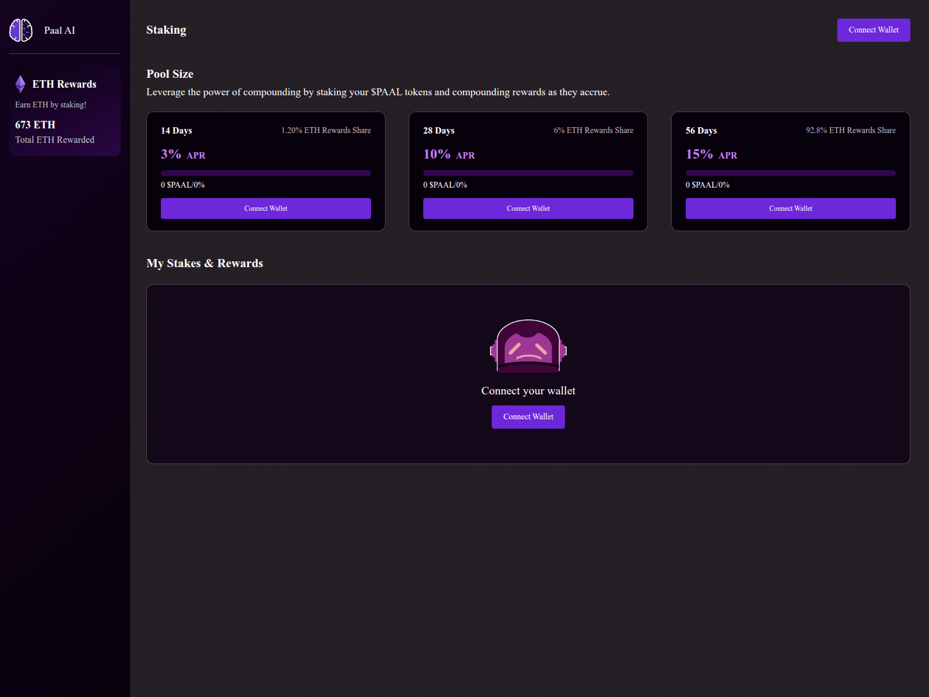929x697 pixels.
Task: Connect Wallet on the 56 Days pool
Action: pos(790,208)
